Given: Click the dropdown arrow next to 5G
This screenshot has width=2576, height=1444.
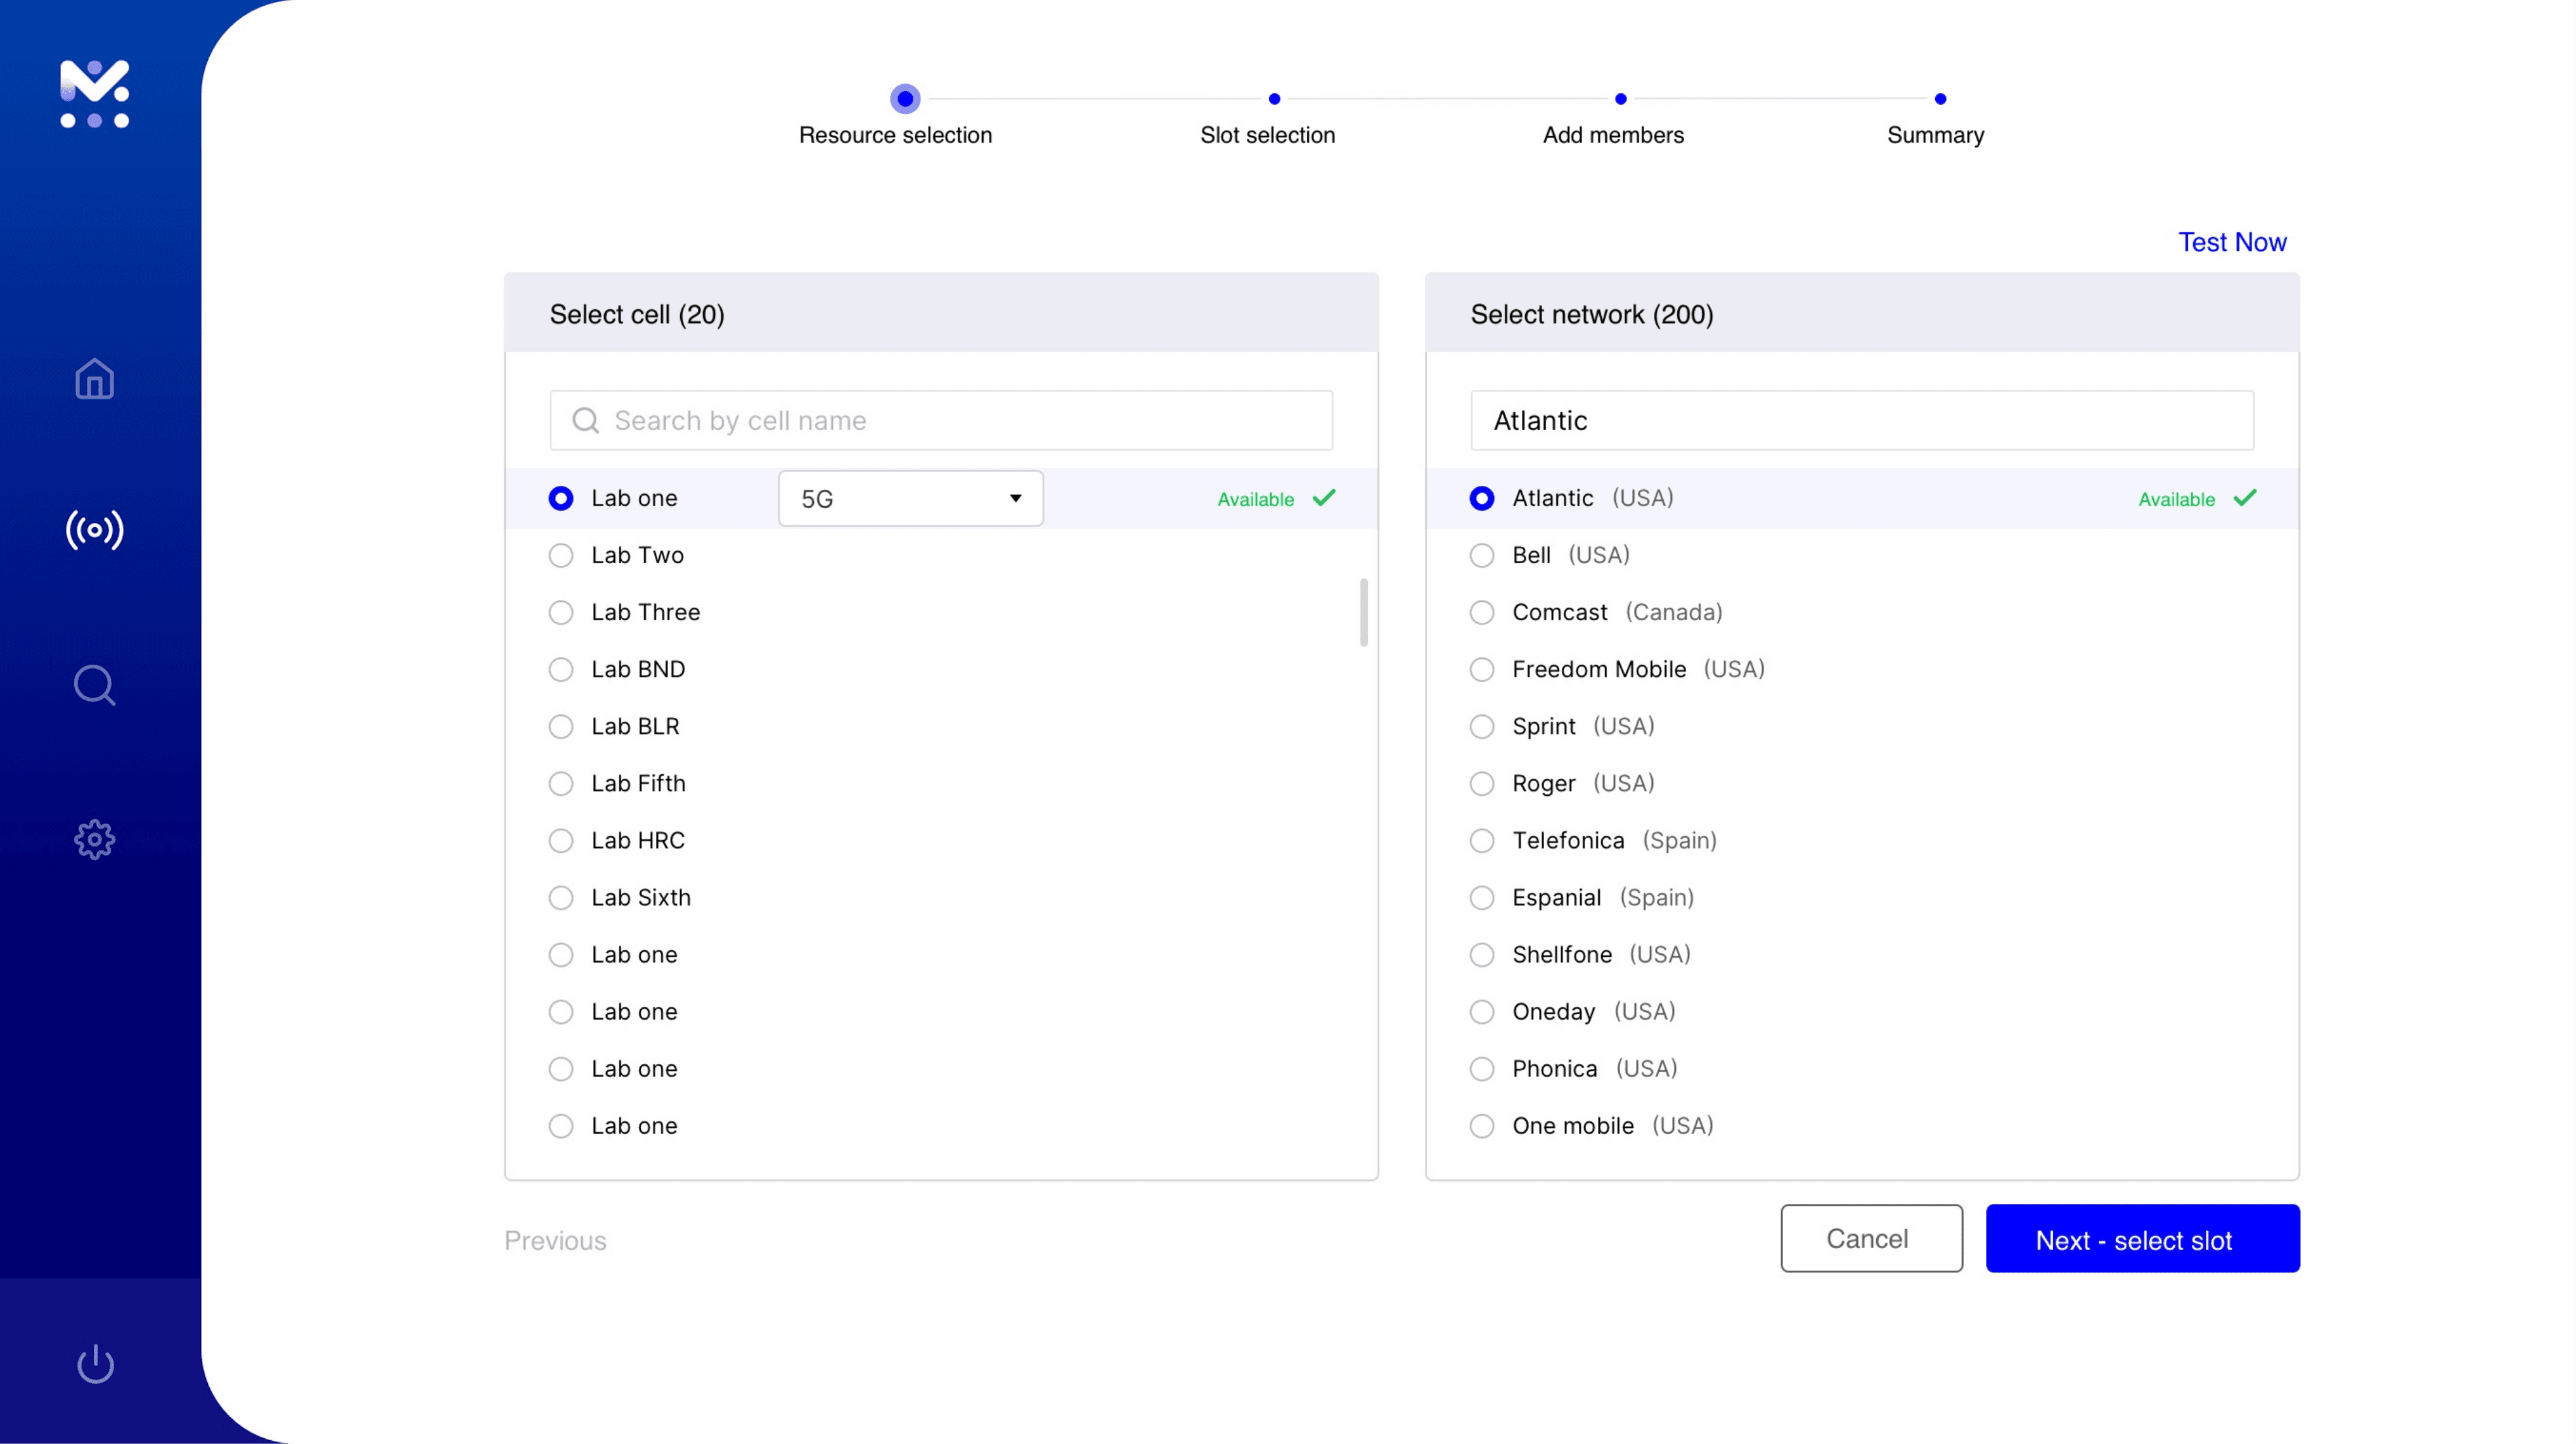Looking at the screenshot, I should click(x=1015, y=499).
